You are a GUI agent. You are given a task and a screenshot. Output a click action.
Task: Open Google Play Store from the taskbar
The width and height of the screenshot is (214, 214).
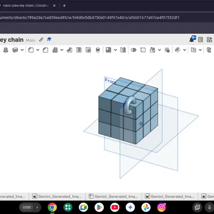pos(99,207)
